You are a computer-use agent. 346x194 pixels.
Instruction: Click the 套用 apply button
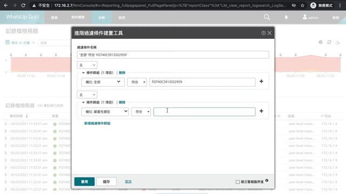tap(84, 182)
